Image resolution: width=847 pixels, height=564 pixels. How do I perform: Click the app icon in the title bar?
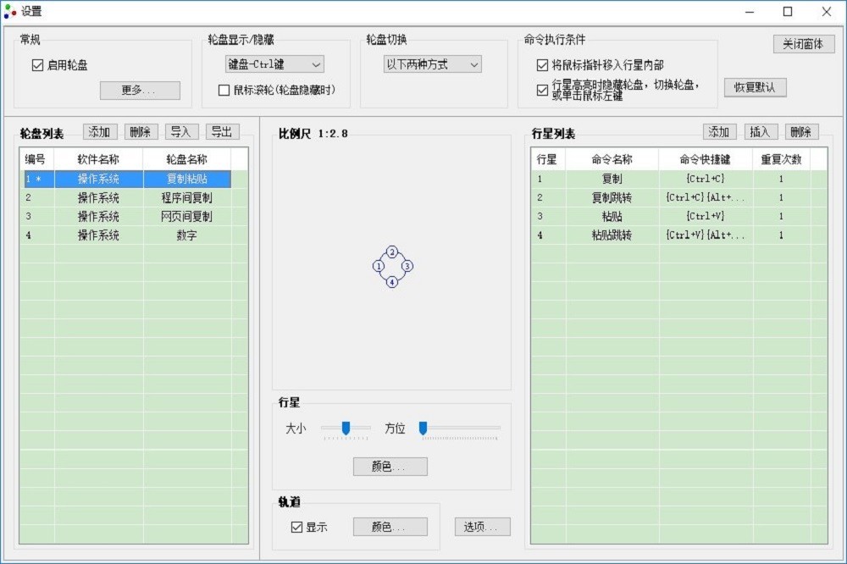coord(11,12)
